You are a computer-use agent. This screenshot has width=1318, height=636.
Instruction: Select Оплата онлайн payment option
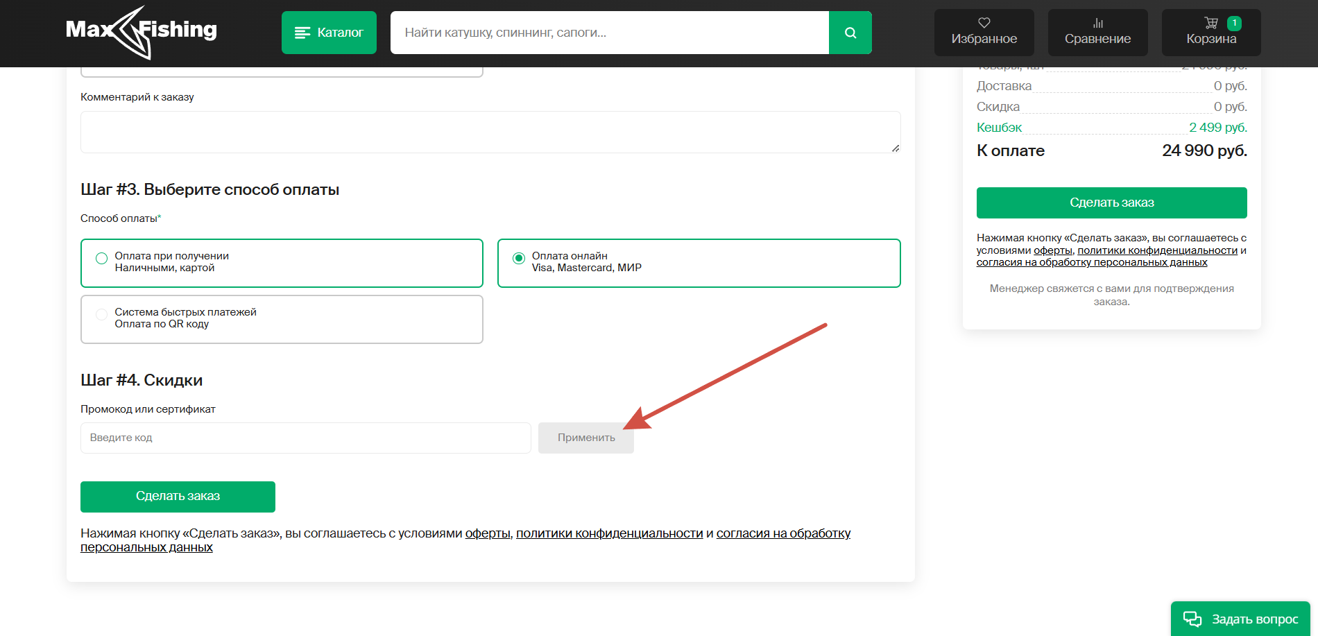coord(699,263)
